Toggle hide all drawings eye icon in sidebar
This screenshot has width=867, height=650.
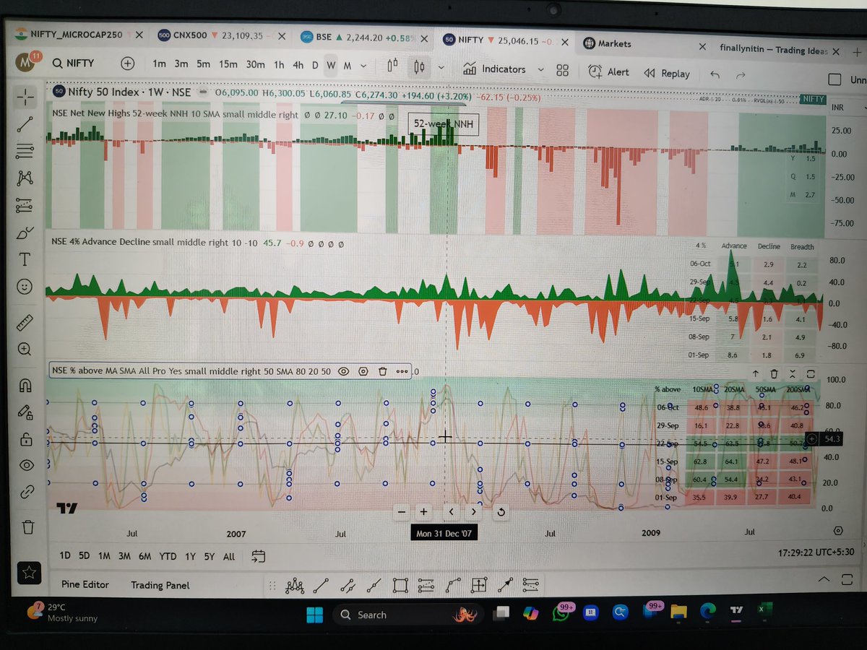[27, 465]
